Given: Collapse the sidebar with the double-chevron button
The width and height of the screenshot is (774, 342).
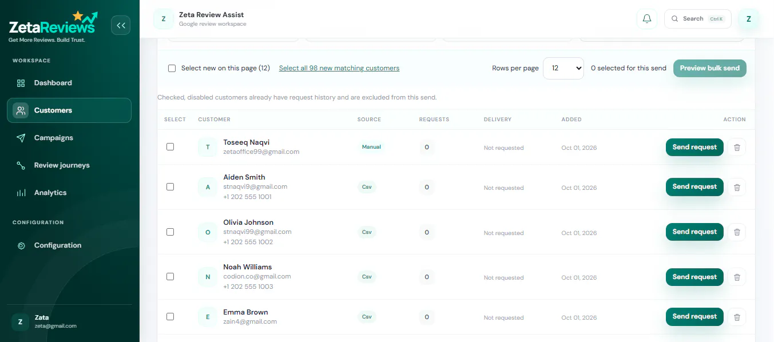Looking at the screenshot, I should 121,25.
